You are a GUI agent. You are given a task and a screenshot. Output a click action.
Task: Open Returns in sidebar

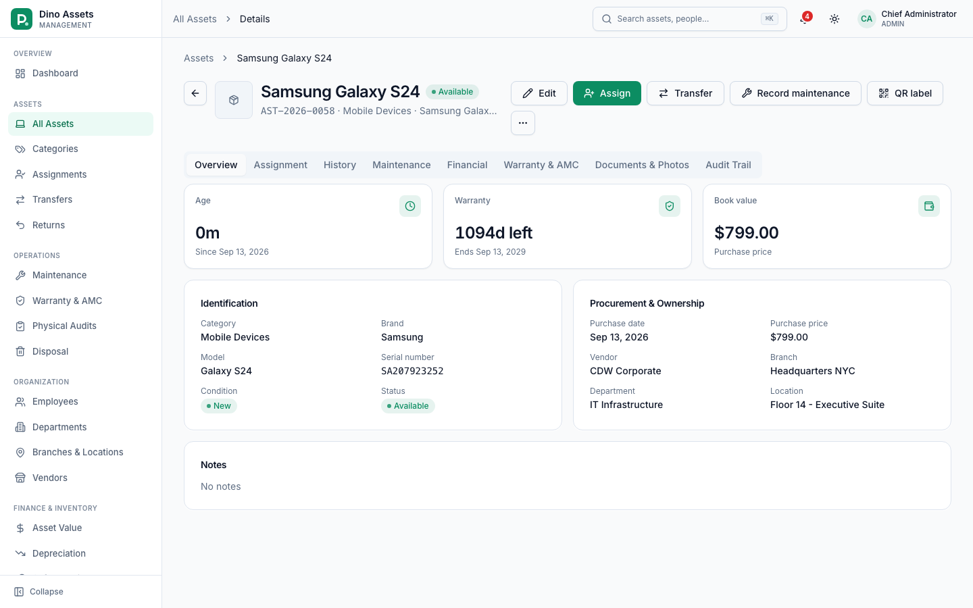80,225
